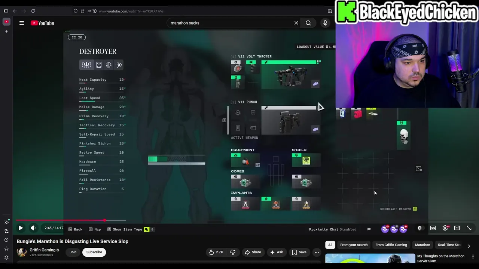Image resolution: width=479 pixels, height=269 pixels.
Task: Click the Shield slot item
Action: [x=306, y=160]
